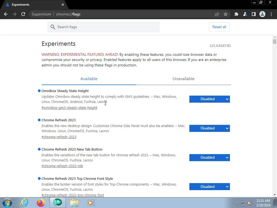Open the Extensions puzzle icon
277x208 pixels.
pyautogui.click(x=236, y=14)
